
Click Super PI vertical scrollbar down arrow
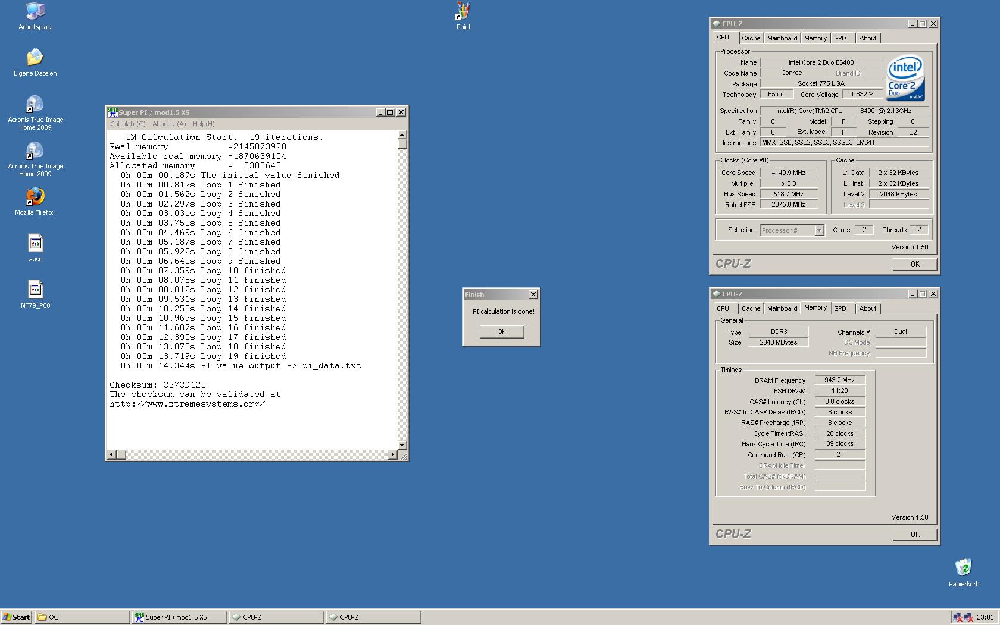pos(402,445)
